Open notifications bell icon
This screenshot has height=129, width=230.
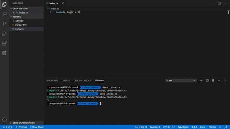pyautogui.click(x=226, y=127)
